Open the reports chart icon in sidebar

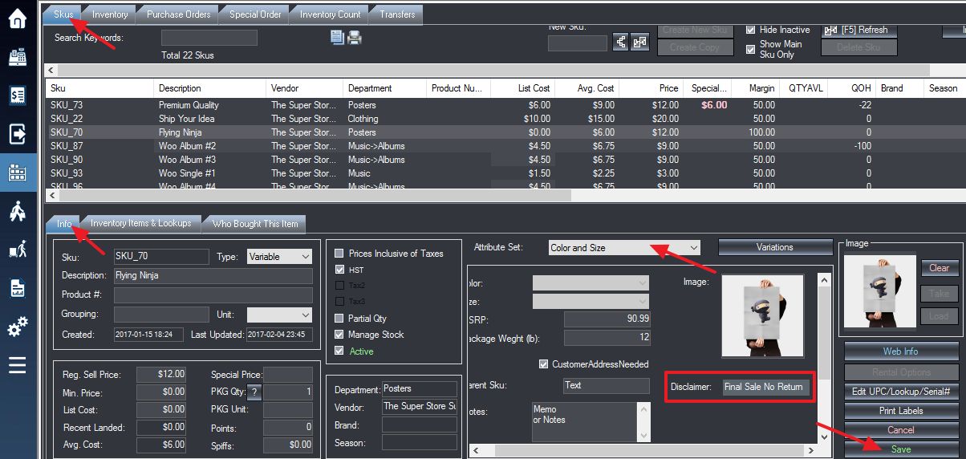coord(18,288)
